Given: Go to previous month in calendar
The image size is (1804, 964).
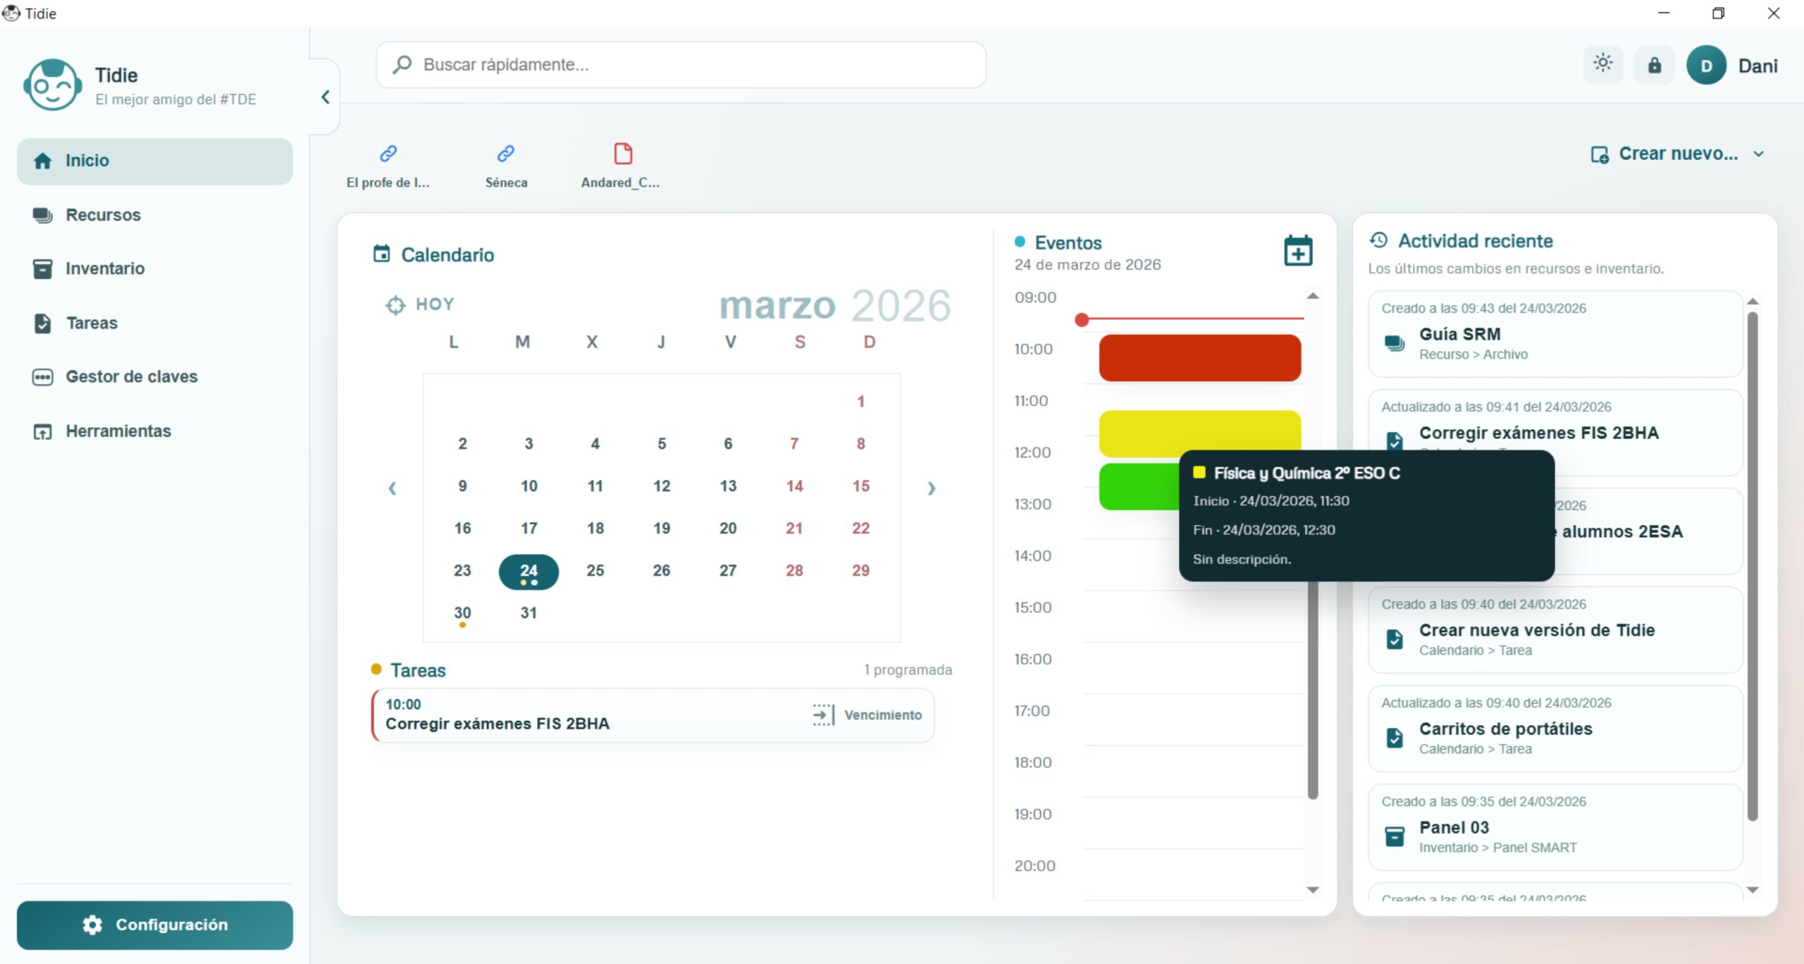Looking at the screenshot, I should pyautogui.click(x=393, y=488).
